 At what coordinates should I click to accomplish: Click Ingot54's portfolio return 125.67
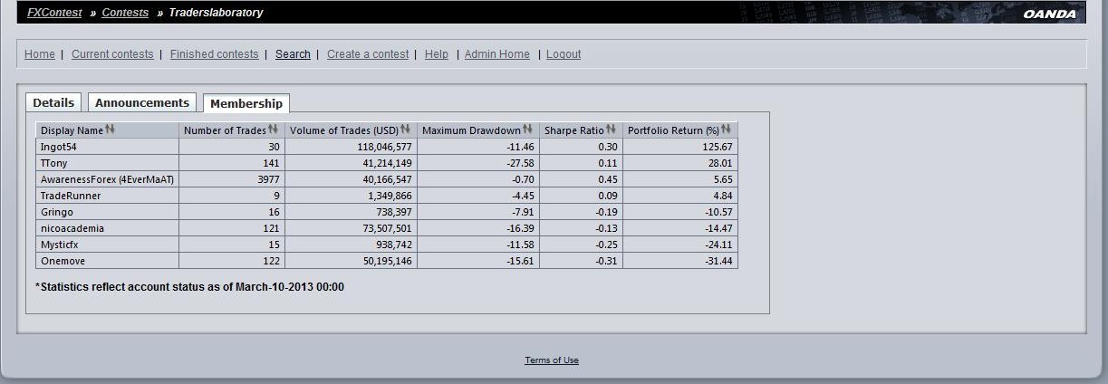point(718,147)
